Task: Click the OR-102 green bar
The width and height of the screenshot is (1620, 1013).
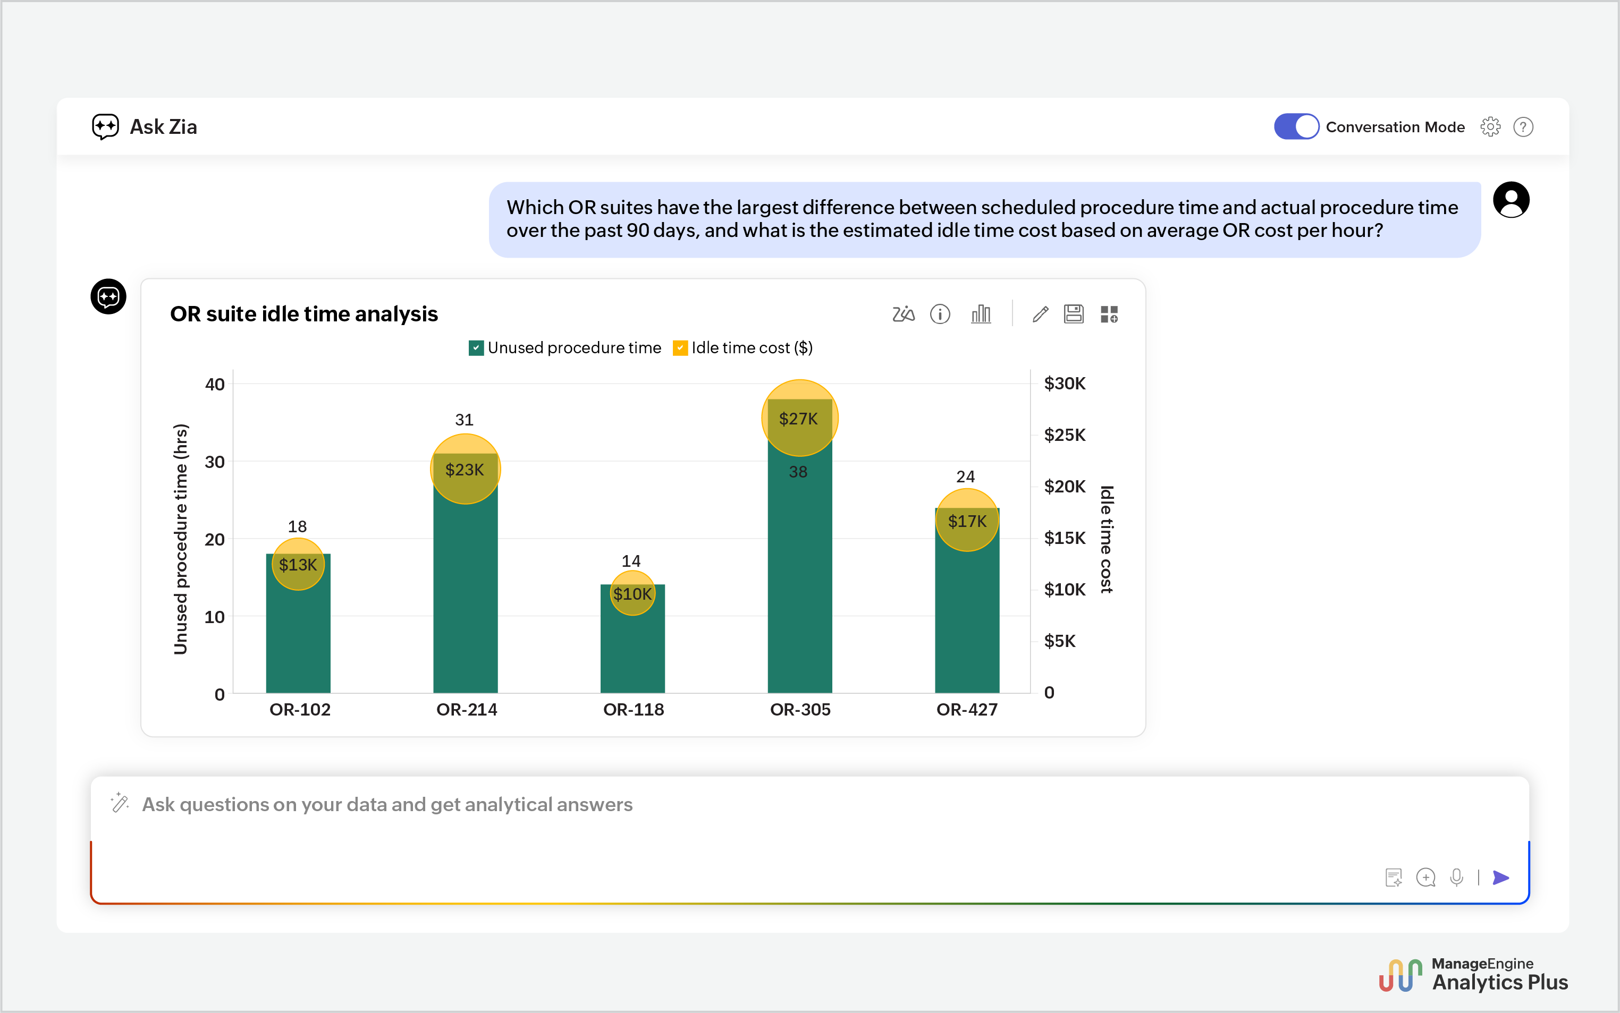Action: (298, 623)
